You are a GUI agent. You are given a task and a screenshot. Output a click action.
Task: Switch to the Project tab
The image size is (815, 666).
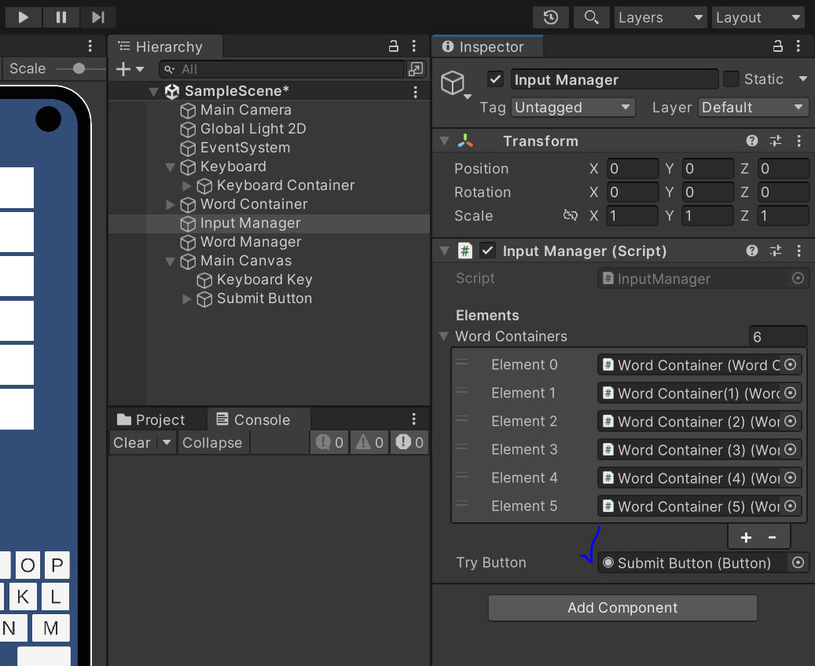click(x=151, y=419)
